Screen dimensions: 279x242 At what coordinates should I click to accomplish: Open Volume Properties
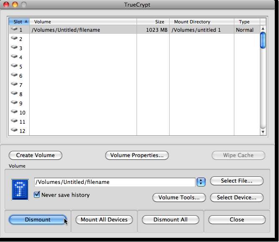point(137,155)
